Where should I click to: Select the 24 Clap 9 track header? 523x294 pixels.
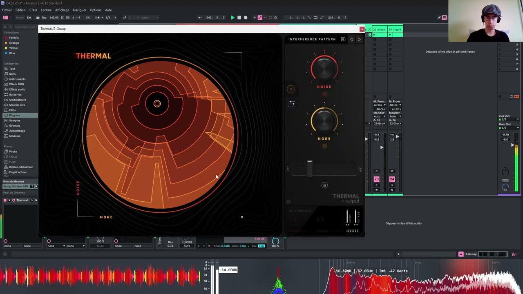click(x=395, y=29)
